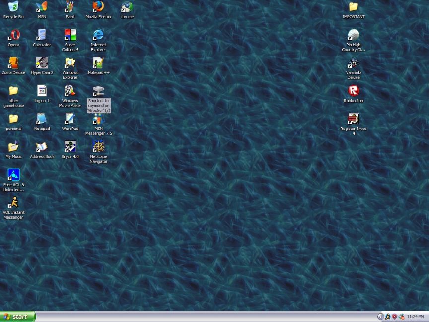
Task: Click the taskbar clock showing 11:24 PM
Action: [x=415, y=317]
